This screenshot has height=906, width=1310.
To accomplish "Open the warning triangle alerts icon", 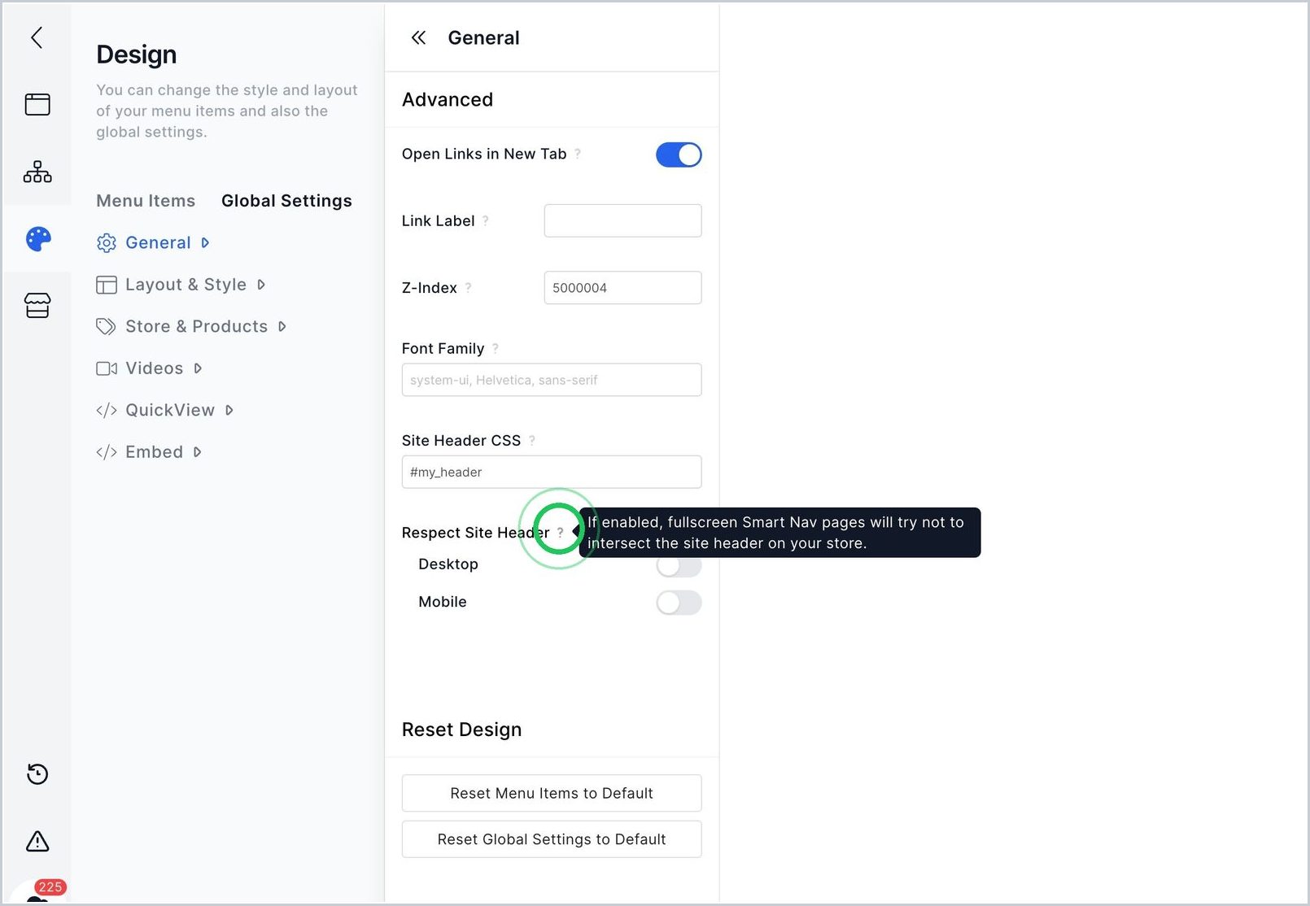I will tap(37, 841).
